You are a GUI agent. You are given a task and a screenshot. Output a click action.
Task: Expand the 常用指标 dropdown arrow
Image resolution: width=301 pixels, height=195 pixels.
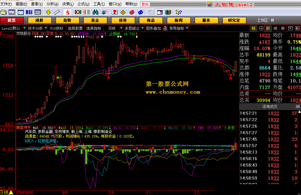187,28
